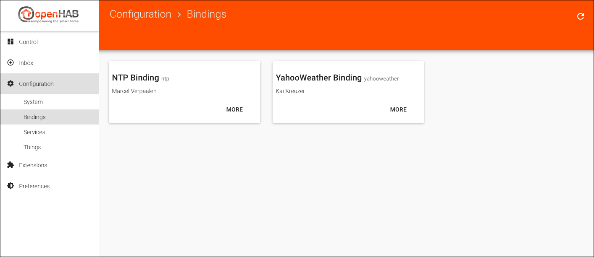Click the refresh icon in header
Screen dimensions: 594x257
click(x=581, y=16)
